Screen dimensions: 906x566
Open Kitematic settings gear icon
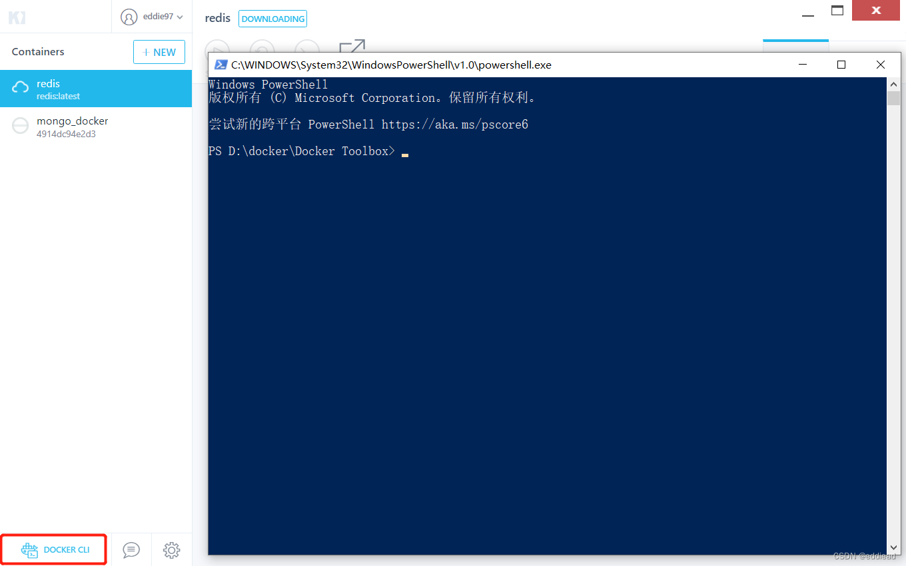(x=172, y=550)
